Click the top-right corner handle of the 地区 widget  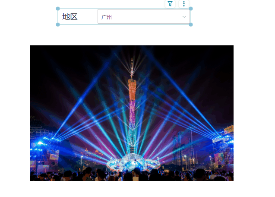[x=191, y=9]
